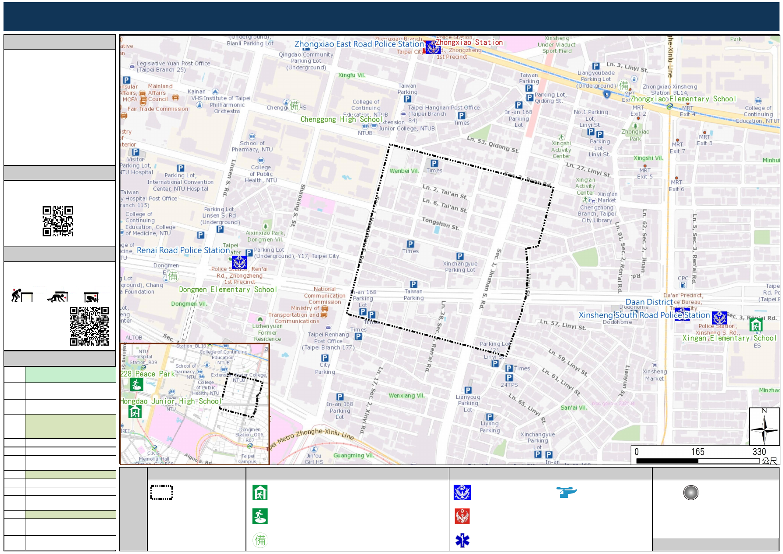Click the large QR code below earthquake pictograms

(89, 326)
